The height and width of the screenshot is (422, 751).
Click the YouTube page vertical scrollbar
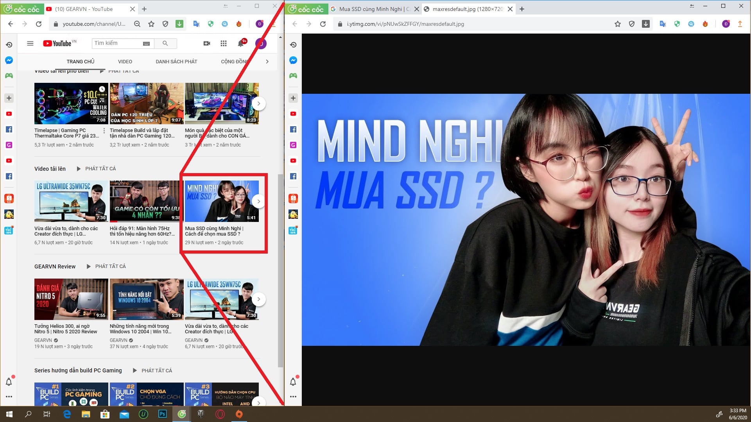tap(280, 270)
